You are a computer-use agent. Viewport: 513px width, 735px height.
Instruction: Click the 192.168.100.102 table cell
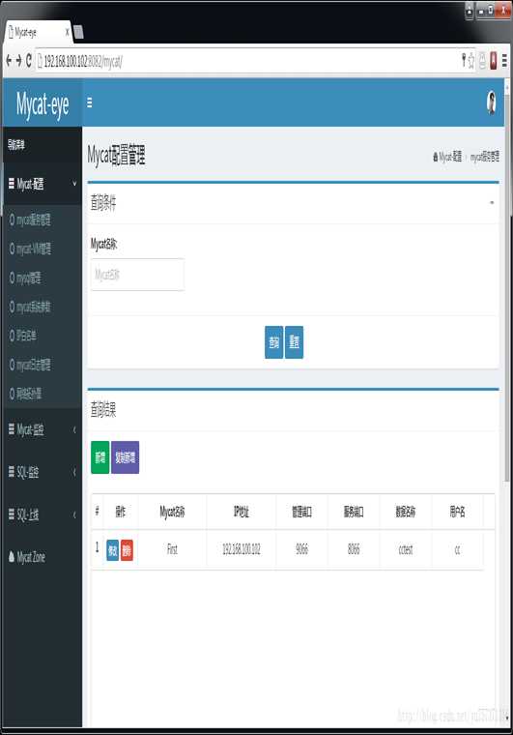242,549
